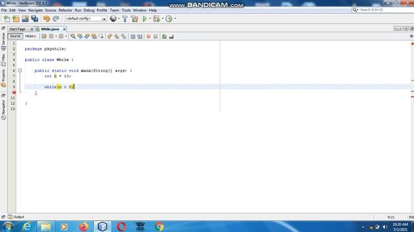This screenshot has height=232, width=414.
Task: Open the Services side panel
Action: (x=3, y=41)
